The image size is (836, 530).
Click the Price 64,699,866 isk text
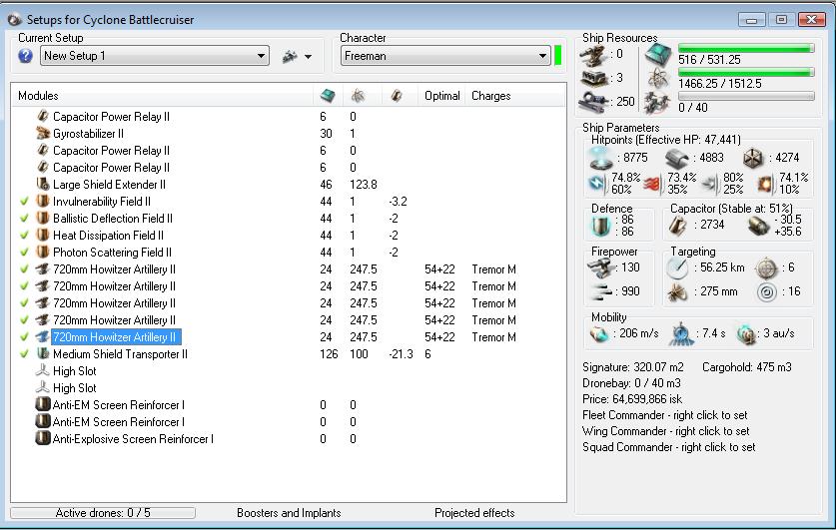pyautogui.click(x=632, y=399)
